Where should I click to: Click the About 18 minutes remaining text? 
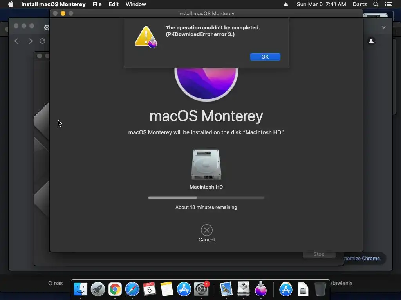(206, 207)
